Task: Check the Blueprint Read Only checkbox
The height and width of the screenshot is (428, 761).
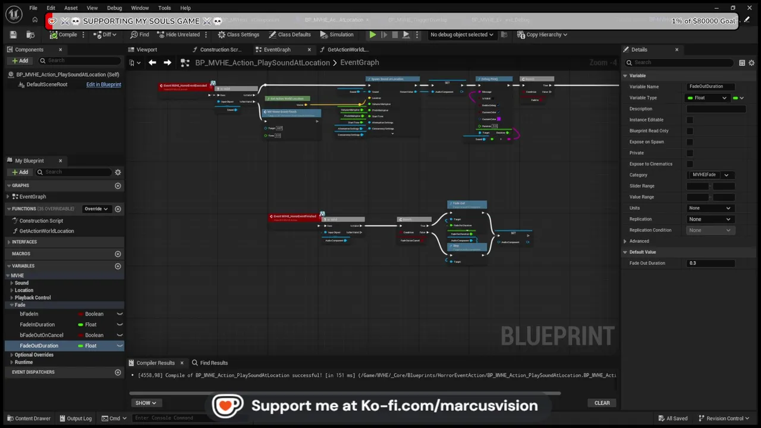Action: 690,131
